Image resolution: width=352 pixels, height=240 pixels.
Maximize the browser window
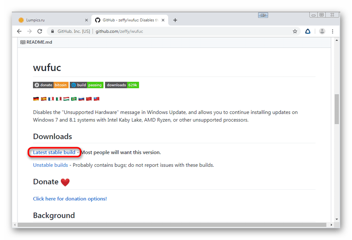coord(322,15)
